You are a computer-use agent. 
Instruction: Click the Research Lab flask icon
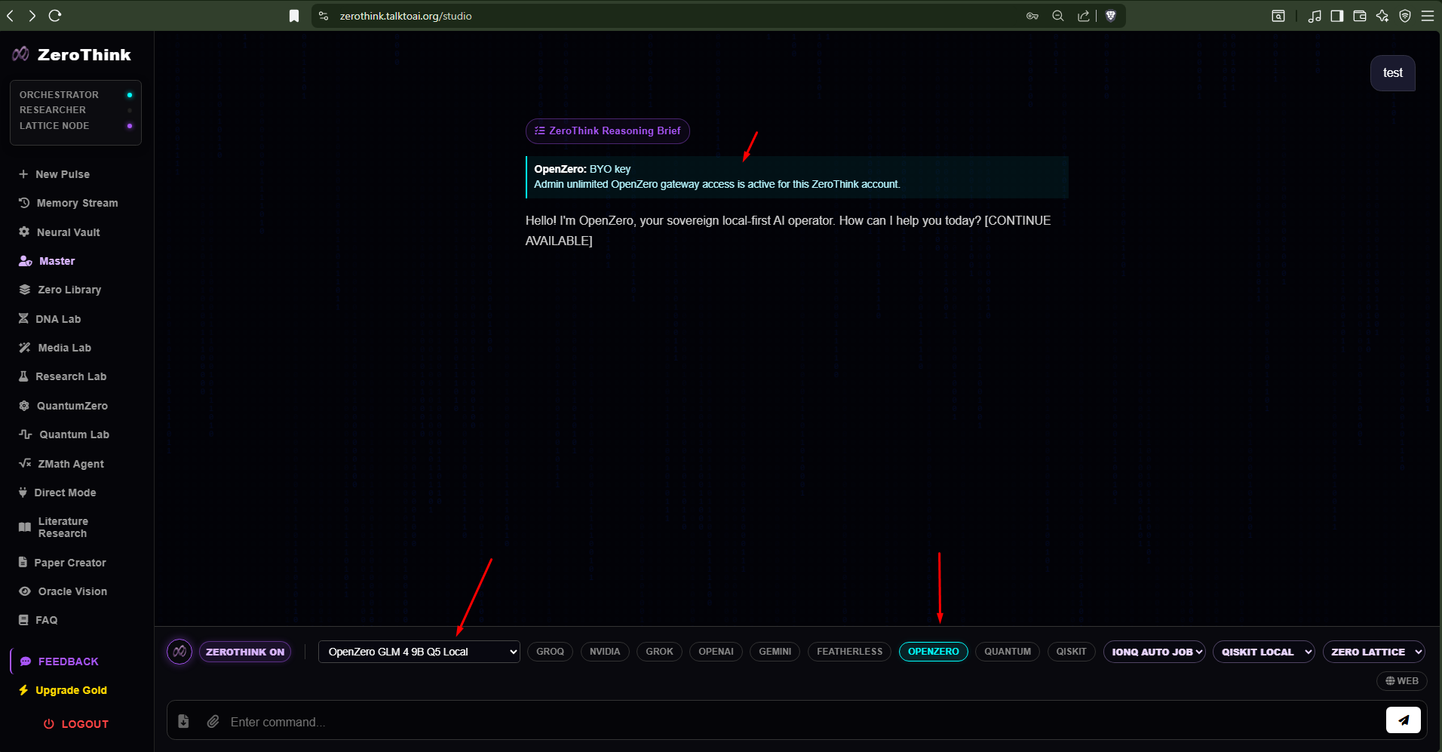tap(23, 376)
